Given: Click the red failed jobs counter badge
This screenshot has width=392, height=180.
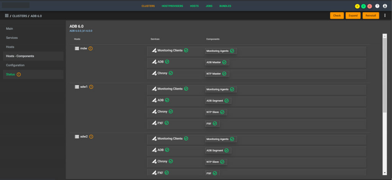Looking at the screenshot, I should coord(369,6).
